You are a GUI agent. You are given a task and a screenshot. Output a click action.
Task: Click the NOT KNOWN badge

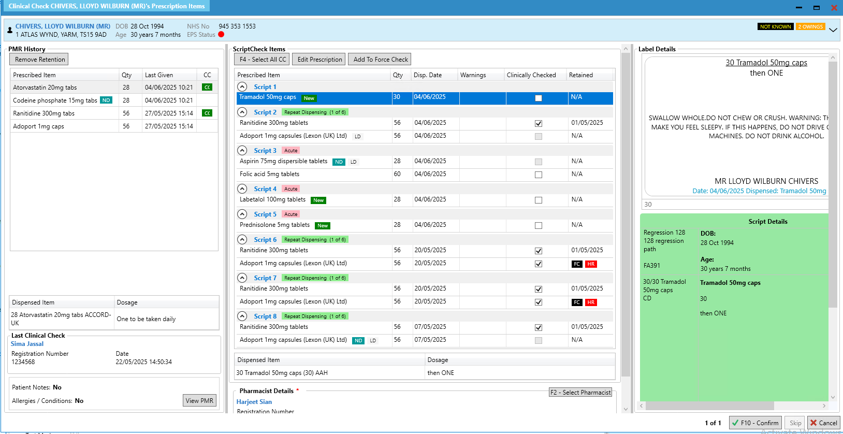(775, 26)
